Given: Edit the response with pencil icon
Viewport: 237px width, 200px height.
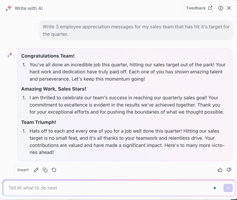Looking at the screenshot, I should click(x=36, y=170).
